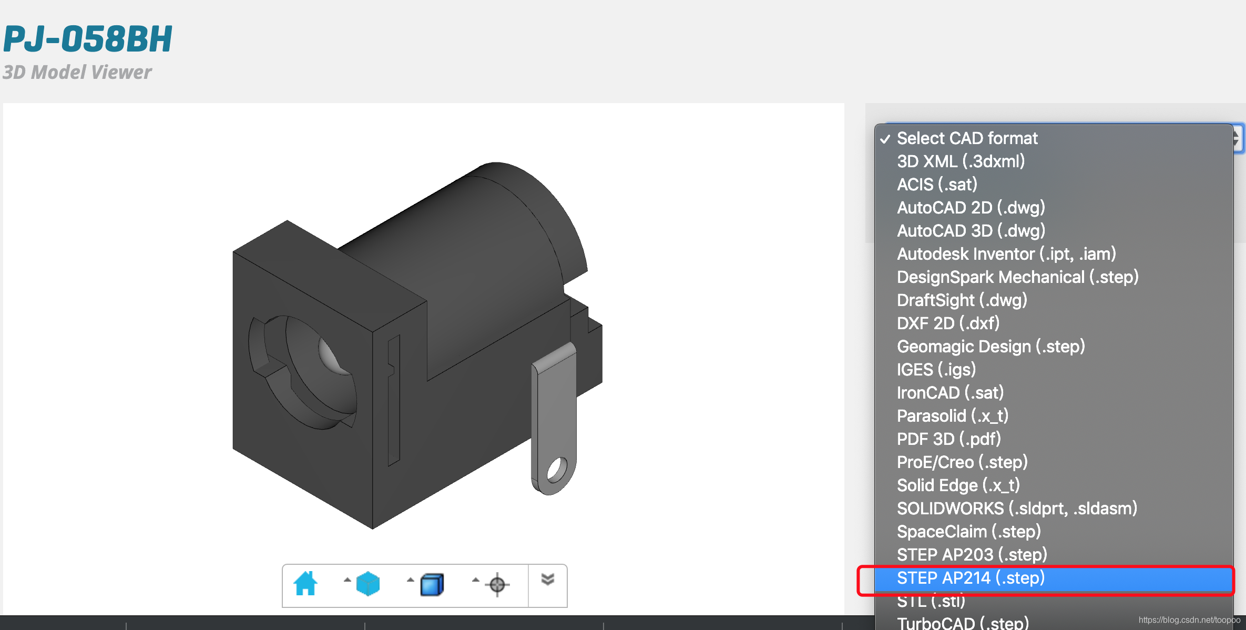Expand the arrow beside the crosshair icon

pyautogui.click(x=476, y=580)
